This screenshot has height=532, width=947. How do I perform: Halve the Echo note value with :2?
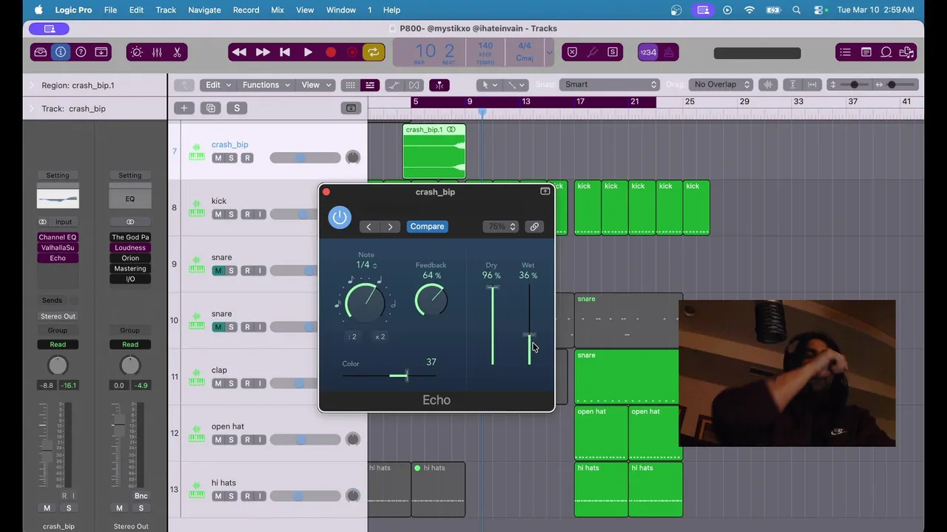353,337
